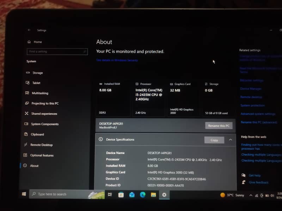Click the Give feedback icon
282x211 pixels.
pyautogui.click(x=244, y=182)
